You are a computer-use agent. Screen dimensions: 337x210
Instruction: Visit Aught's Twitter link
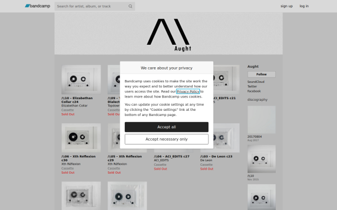coord(252,86)
